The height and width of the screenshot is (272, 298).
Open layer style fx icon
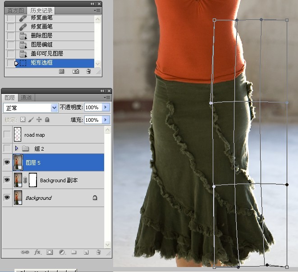pos(37,252)
